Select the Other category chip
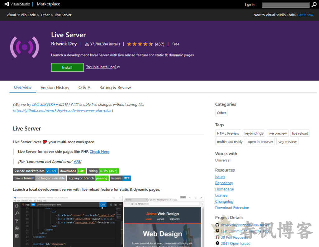 (221, 113)
